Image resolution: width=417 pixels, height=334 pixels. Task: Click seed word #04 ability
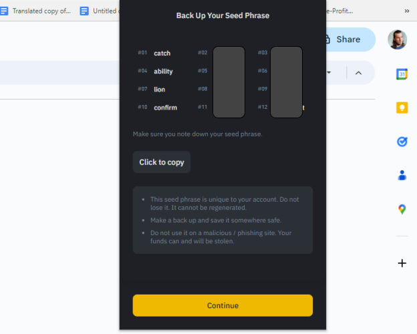pyautogui.click(x=163, y=71)
